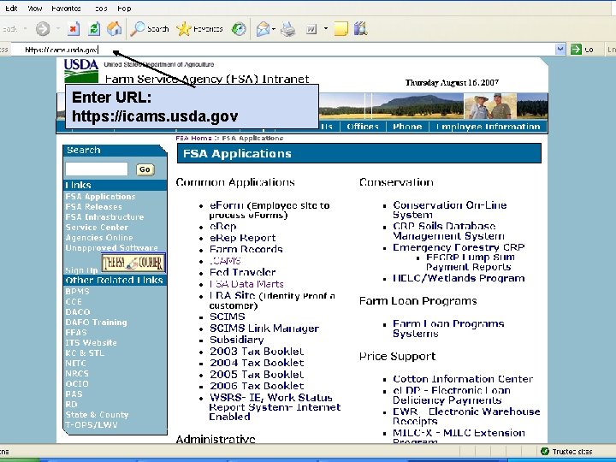Open the CRP Soils Database Management link
Screen dimensions: 616x462
448,231
